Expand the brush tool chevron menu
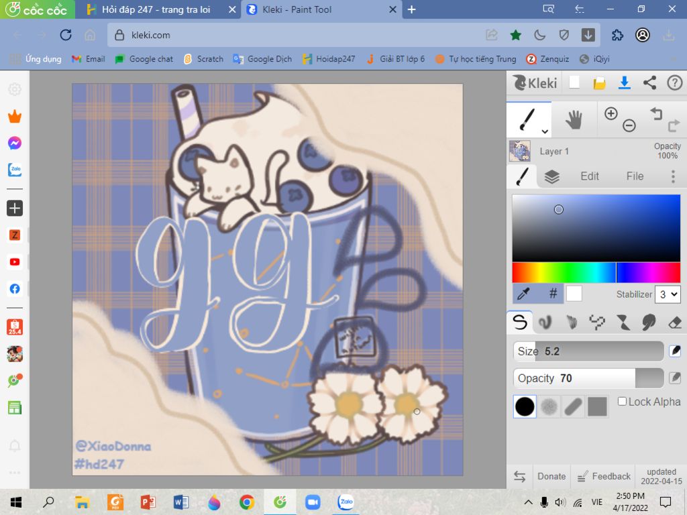Viewport: 687px width, 515px height. tap(545, 131)
